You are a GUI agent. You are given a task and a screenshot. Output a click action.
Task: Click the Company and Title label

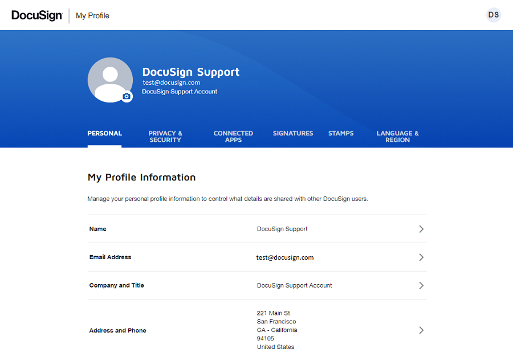pos(116,285)
